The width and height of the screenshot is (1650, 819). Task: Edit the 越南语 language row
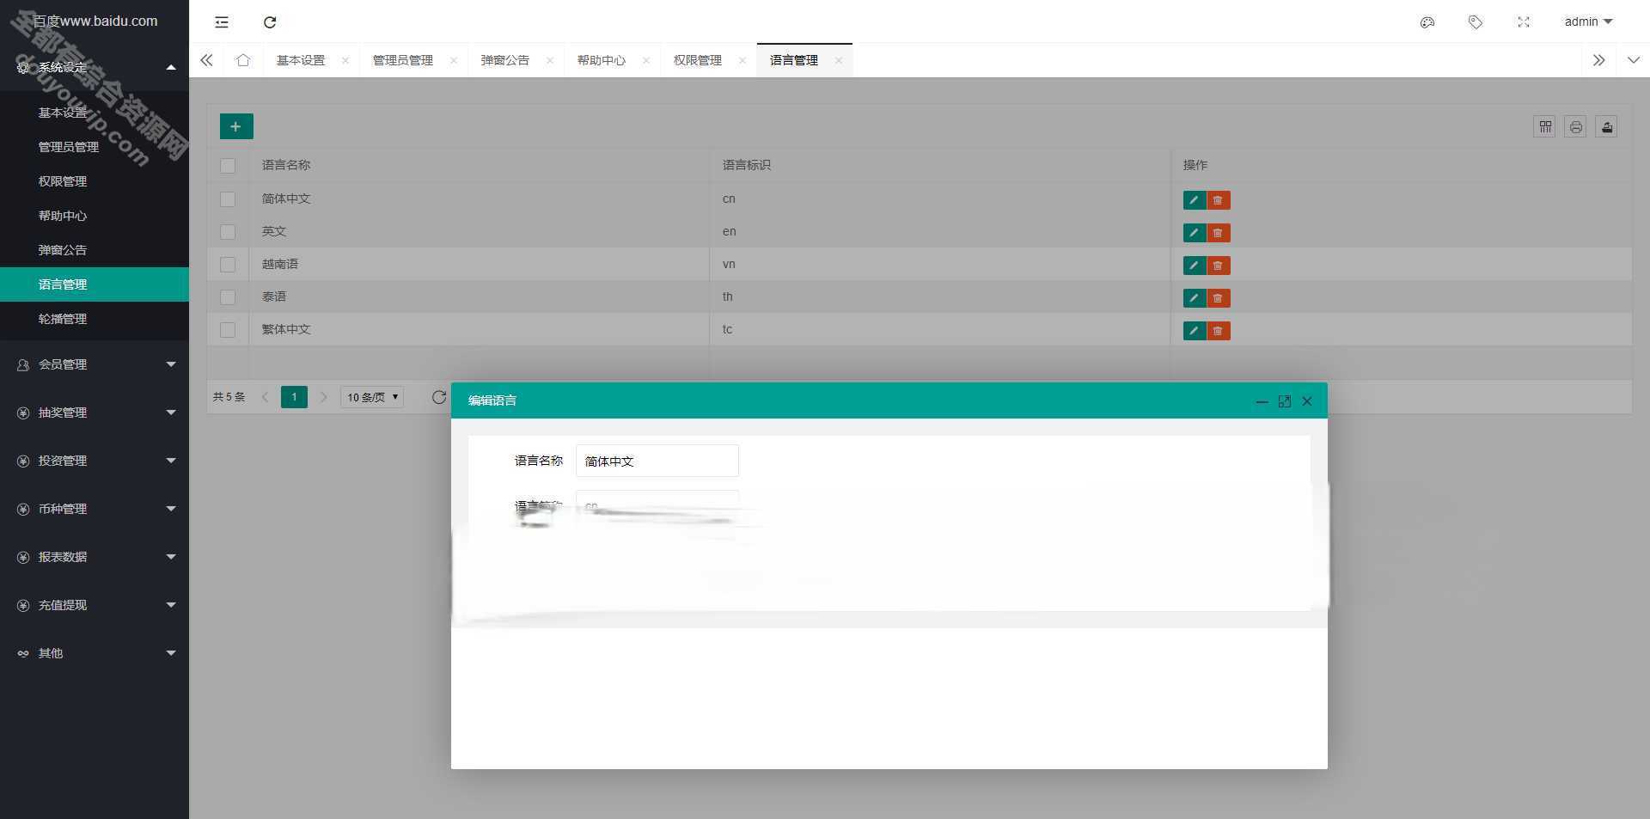1195,266
